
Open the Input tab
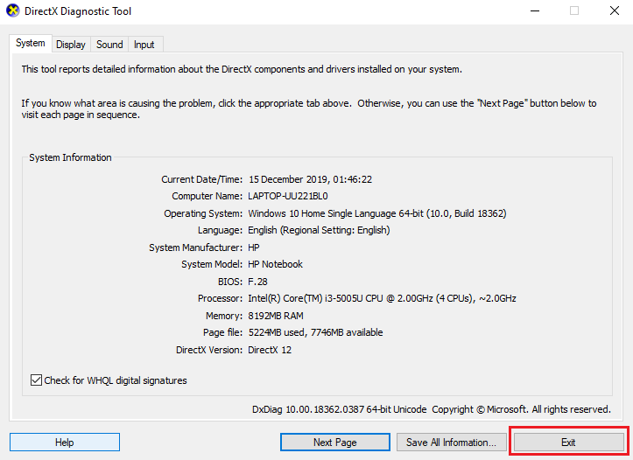click(x=144, y=45)
